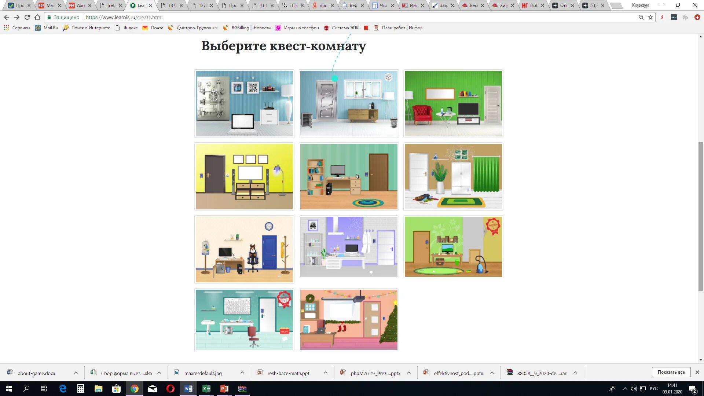Image resolution: width=704 pixels, height=396 pixels.
Task: Select the green room with red armchair
Action: (453, 103)
